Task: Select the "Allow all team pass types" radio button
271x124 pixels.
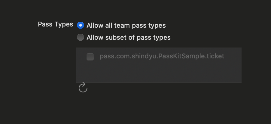Action: [81, 25]
